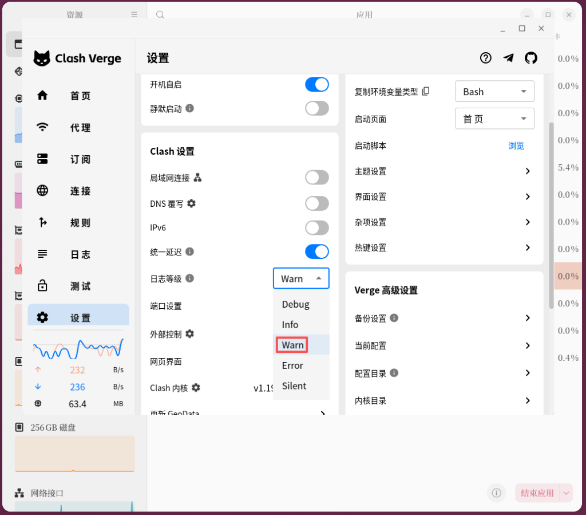
Task: Open the GitHub repository icon
Action: tap(530, 58)
